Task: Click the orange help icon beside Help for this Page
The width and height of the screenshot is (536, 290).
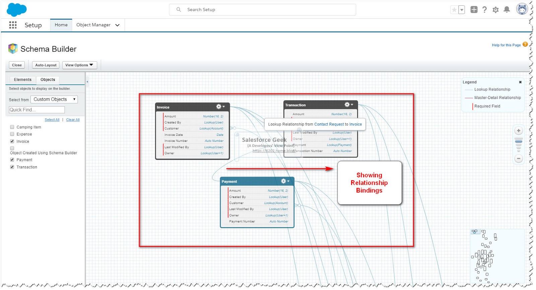Action: [x=525, y=44]
